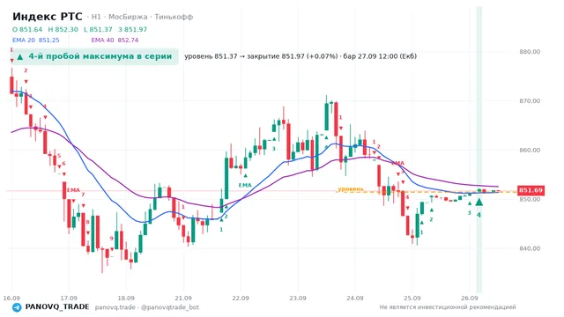The image size is (564, 317).
Task: Click the 'EMA 20 851.25' legend label
Action: pos(35,40)
